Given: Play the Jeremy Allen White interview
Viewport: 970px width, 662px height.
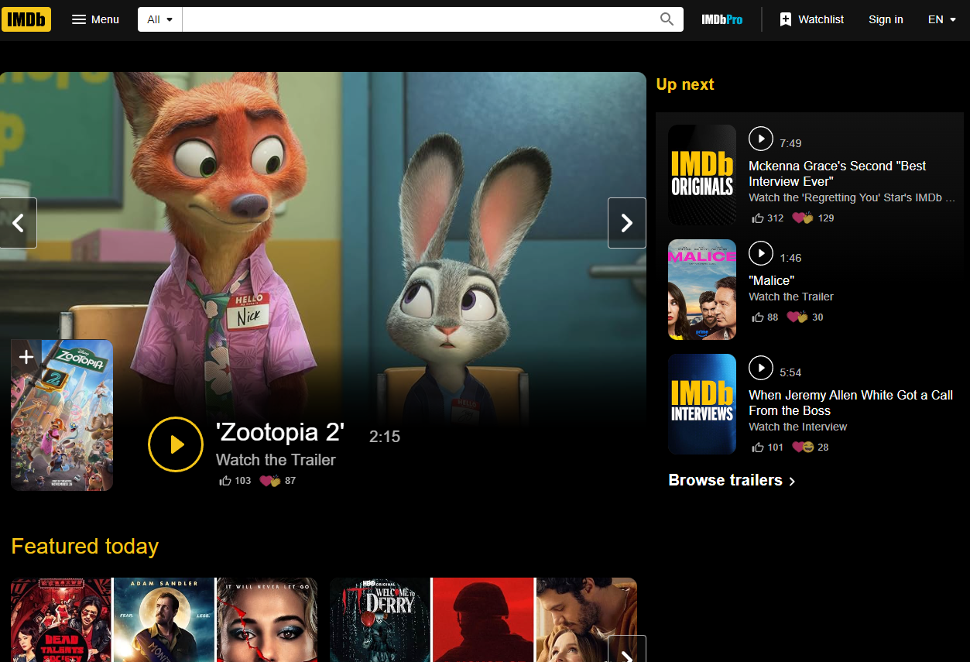Looking at the screenshot, I should [x=761, y=368].
